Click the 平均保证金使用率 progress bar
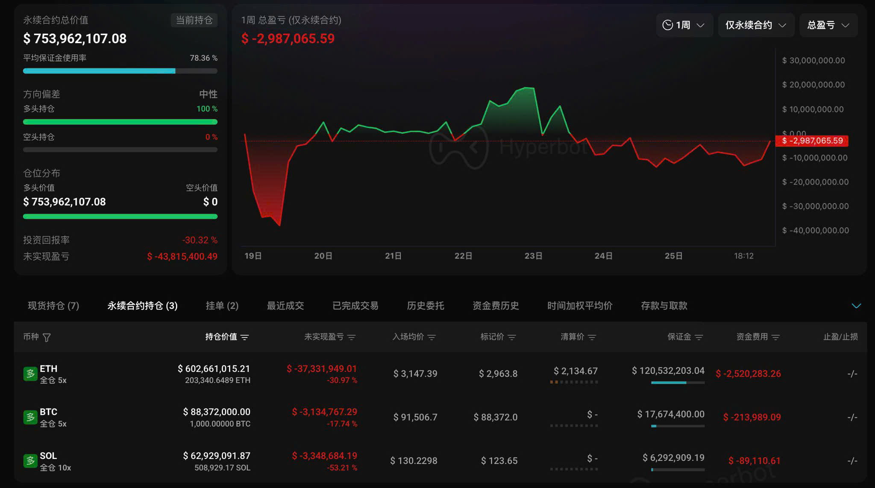 point(120,71)
